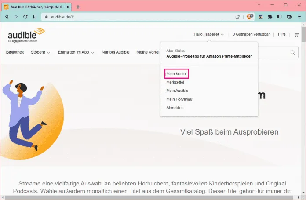Toggle the Hallo, Isabelle! account dropdown
306x200 pixels.
[208, 34]
